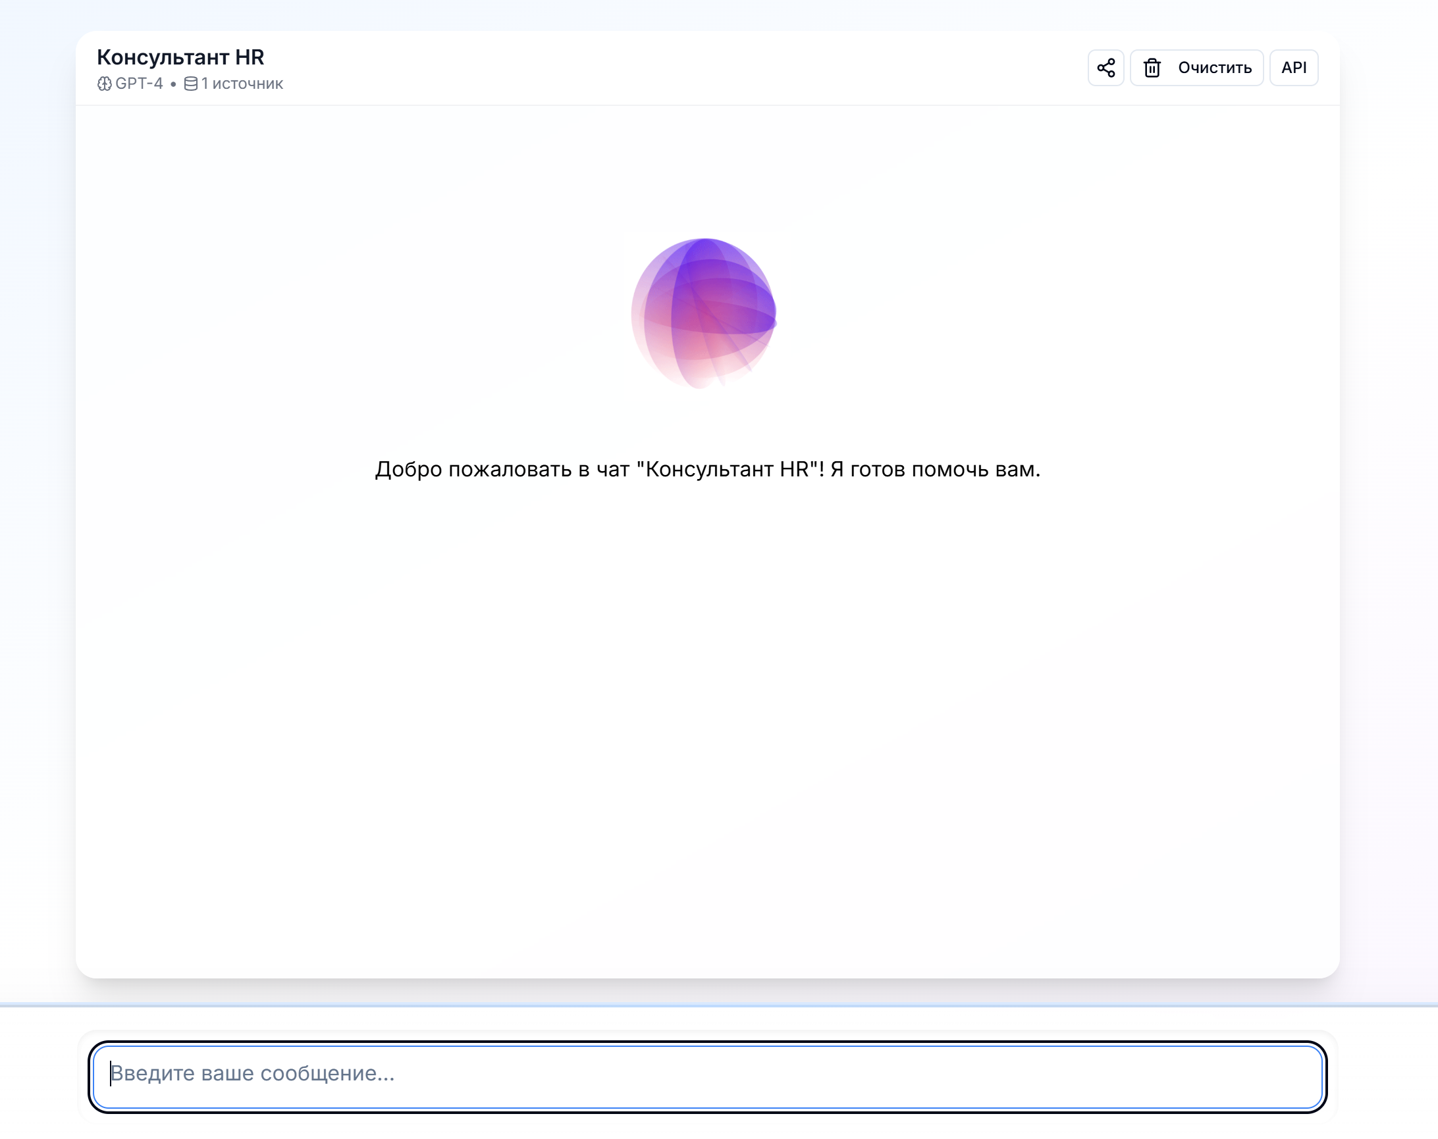Open the 1 источник sources text
Screen dimensions: 1438x1139
[242, 84]
